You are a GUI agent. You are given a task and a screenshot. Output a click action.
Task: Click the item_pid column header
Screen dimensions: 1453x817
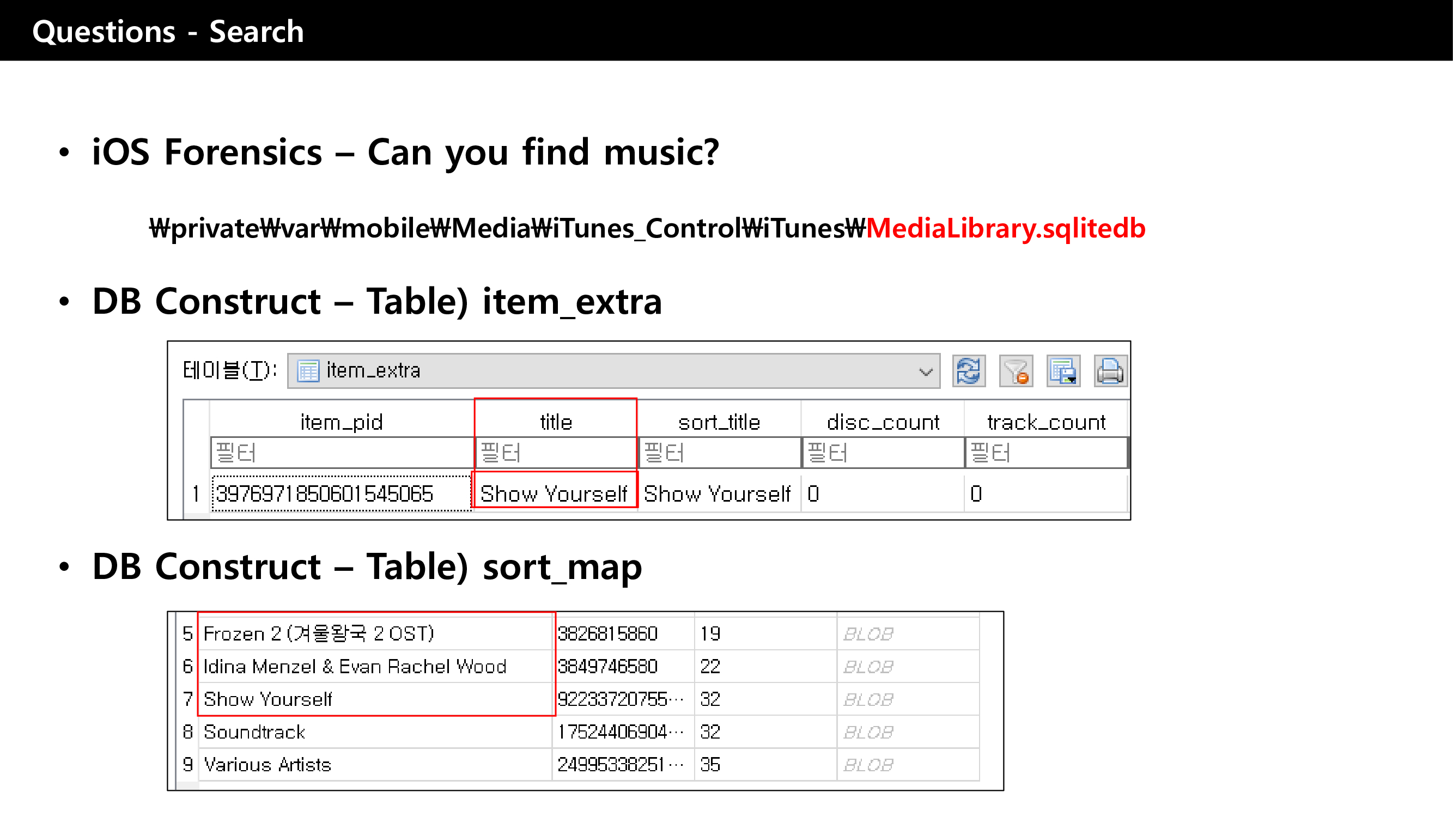[x=341, y=422]
